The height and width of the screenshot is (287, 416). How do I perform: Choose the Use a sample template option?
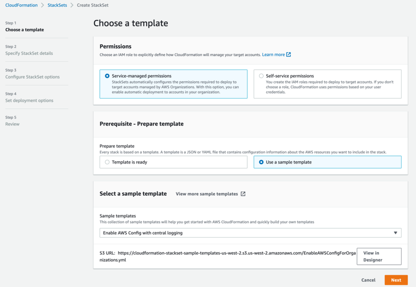click(261, 162)
